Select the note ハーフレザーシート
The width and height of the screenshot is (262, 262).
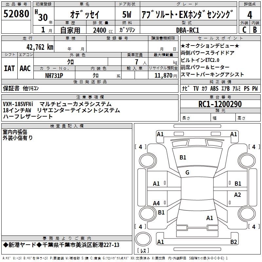click(x=28, y=117)
